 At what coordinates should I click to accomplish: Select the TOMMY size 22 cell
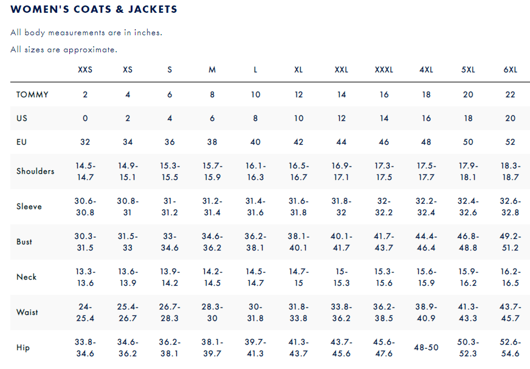[510, 95]
